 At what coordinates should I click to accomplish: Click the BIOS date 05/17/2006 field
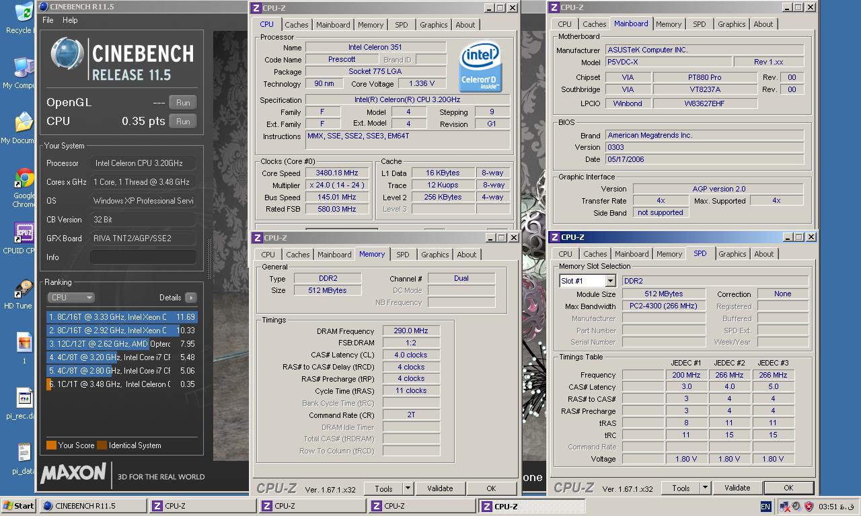[704, 159]
